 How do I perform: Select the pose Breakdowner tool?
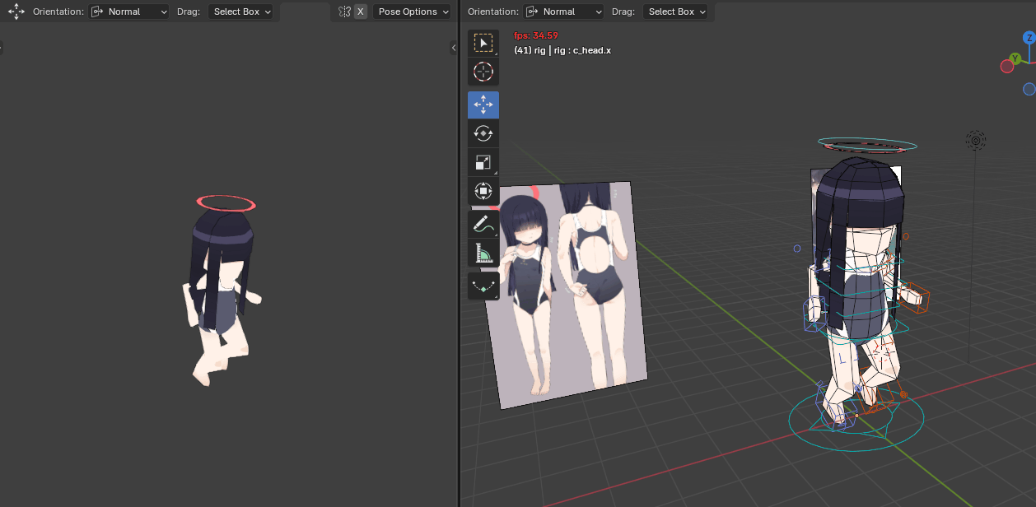pyautogui.click(x=483, y=286)
